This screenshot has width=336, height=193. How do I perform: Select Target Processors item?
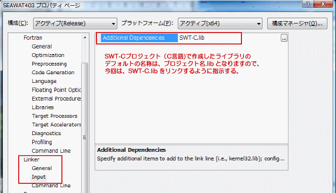coord(54,116)
